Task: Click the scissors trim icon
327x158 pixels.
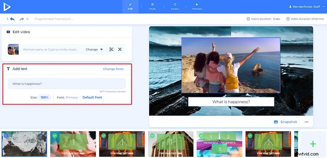Action: point(111,50)
